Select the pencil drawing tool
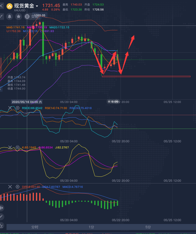This screenshot has width=196, height=234. coord(2,216)
